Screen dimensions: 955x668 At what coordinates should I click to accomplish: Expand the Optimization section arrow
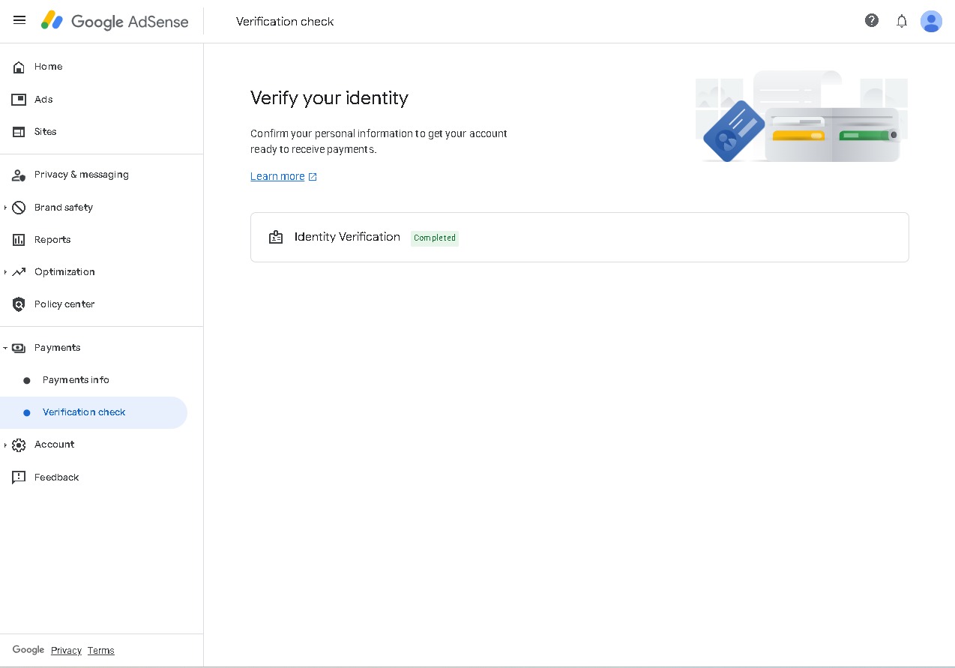click(x=5, y=272)
